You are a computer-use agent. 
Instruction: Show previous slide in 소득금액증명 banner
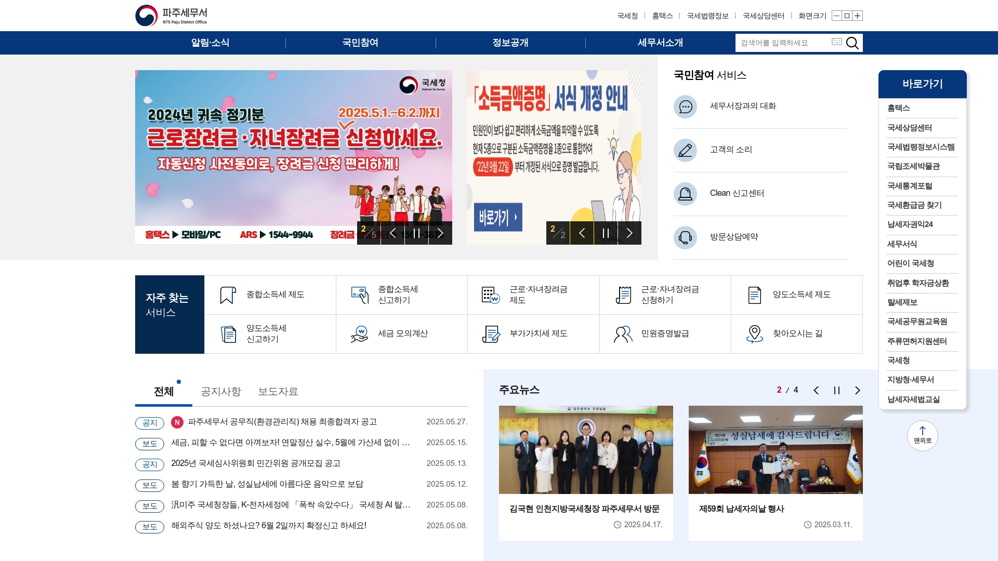pos(582,233)
